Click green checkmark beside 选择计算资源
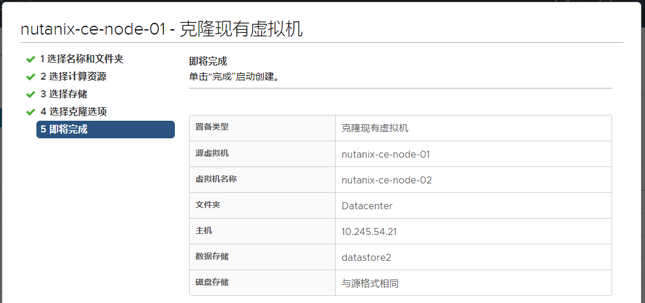The width and height of the screenshot is (645, 303). [x=31, y=77]
